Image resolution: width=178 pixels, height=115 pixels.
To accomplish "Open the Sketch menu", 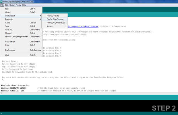I will click(12, 5).
